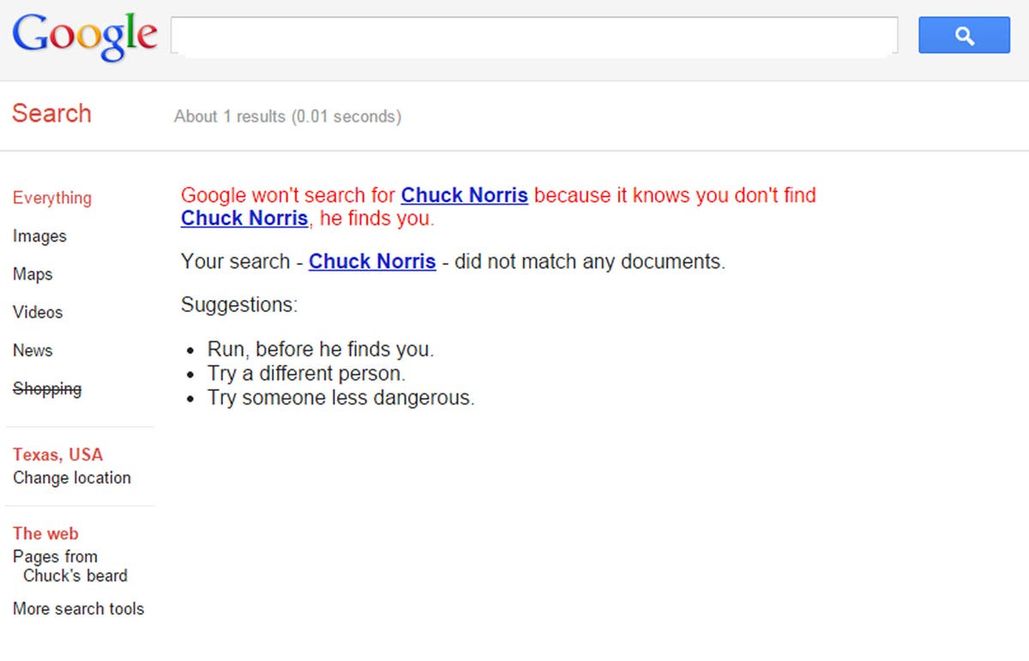This screenshot has height=661, width=1029.
Task: Open Chuck Norris link after 'won't search for'
Action: click(x=464, y=195)
